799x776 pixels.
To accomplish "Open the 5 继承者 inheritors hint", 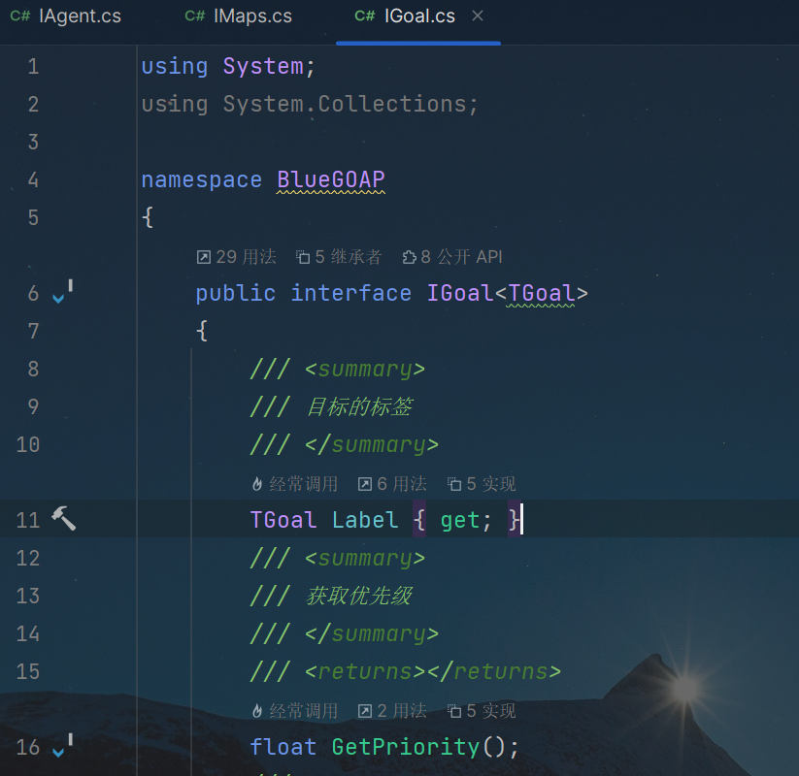I will 339,257.
